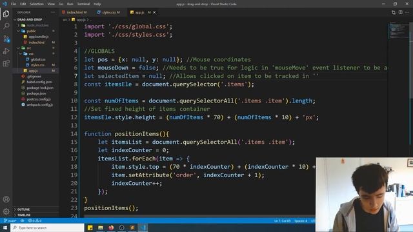Switch to the index.html tab
The width and height of the screenshot is (413, 232).
click(75, 12)
